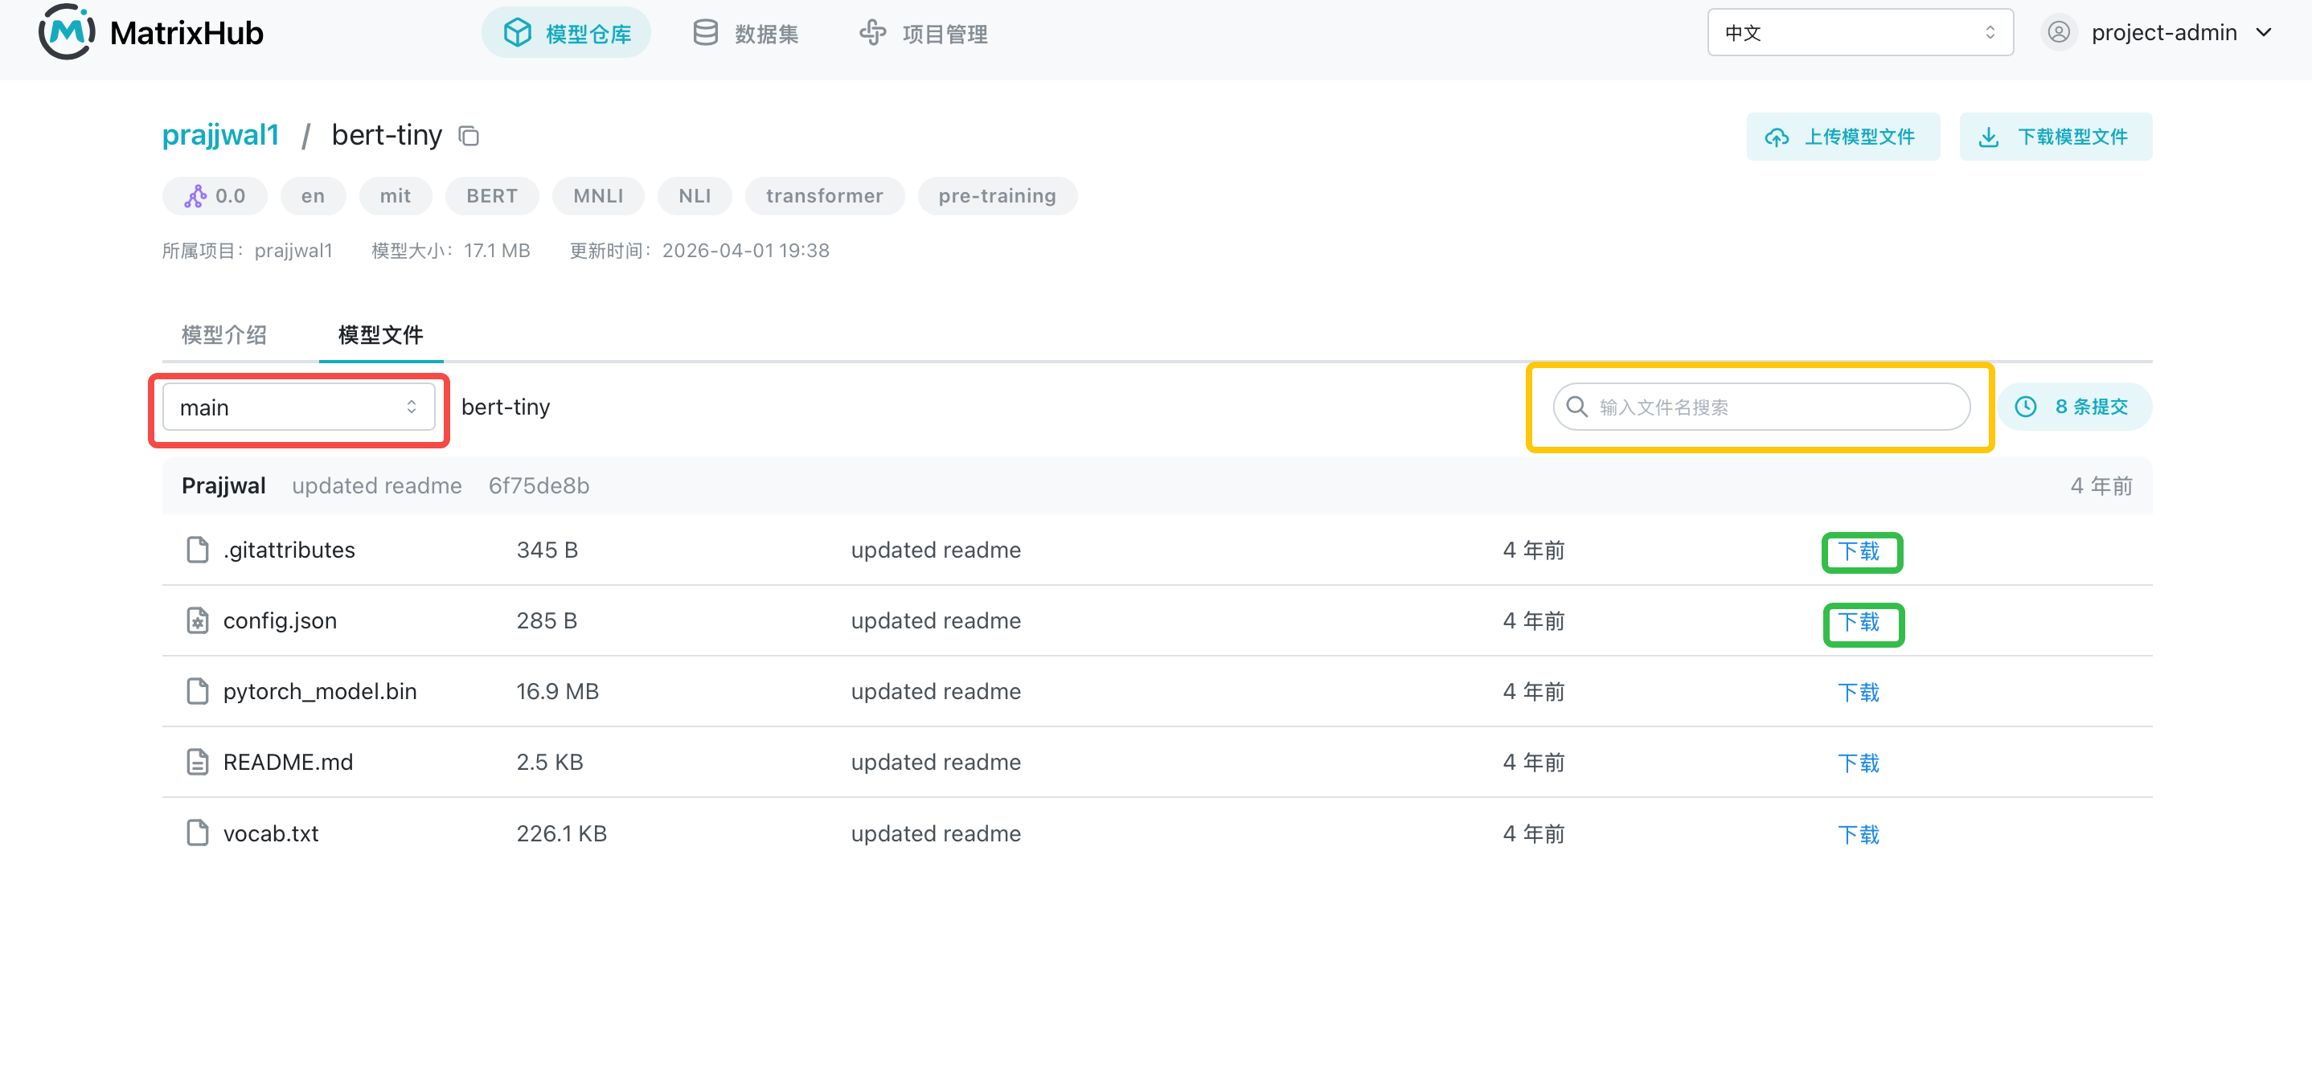Viewport: 2312px width, 1072px height.
Task: Click the MatrixHub logo icon
Action: (x=68, y=32)
